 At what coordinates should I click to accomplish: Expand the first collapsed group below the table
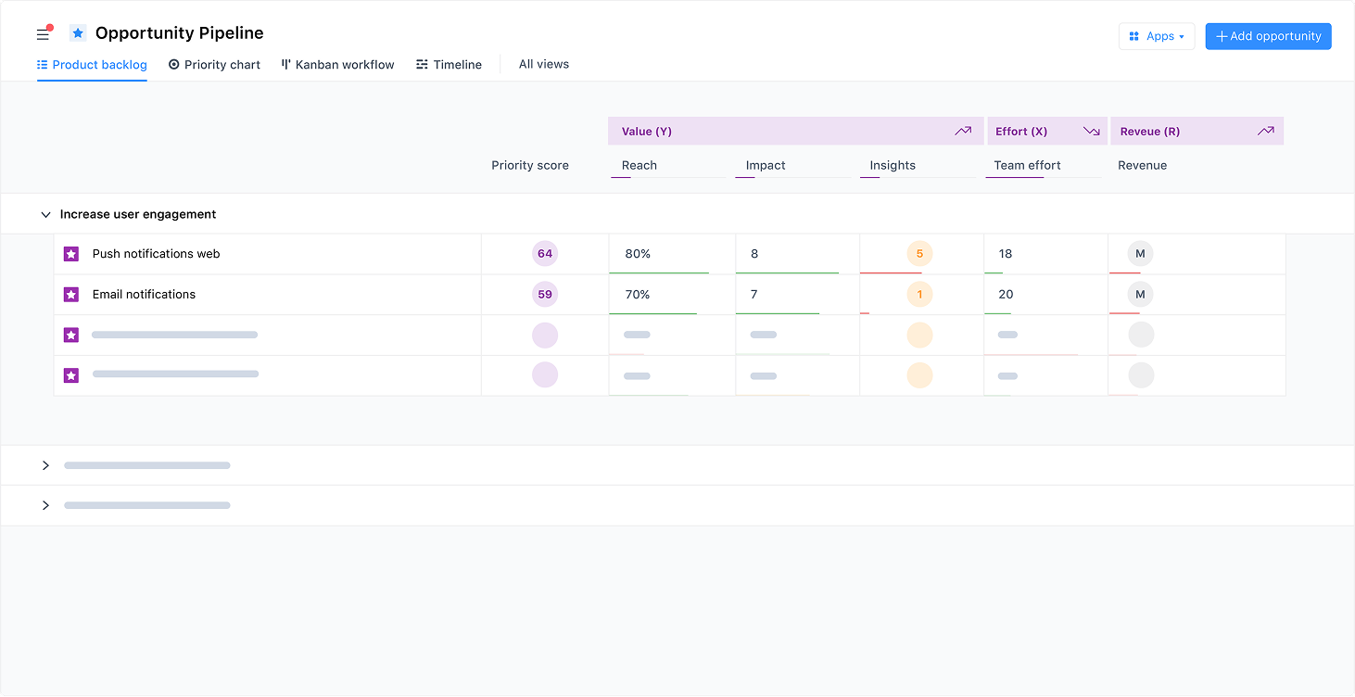coord(45,465)
